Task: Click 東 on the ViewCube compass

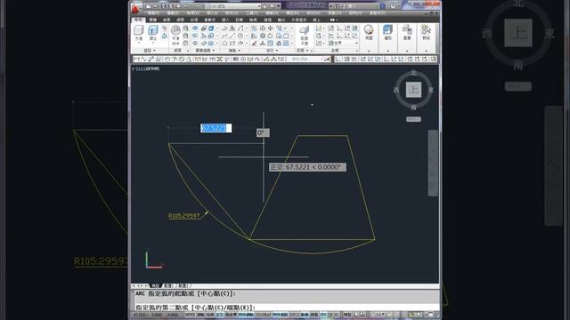Action: pos(431,90)
